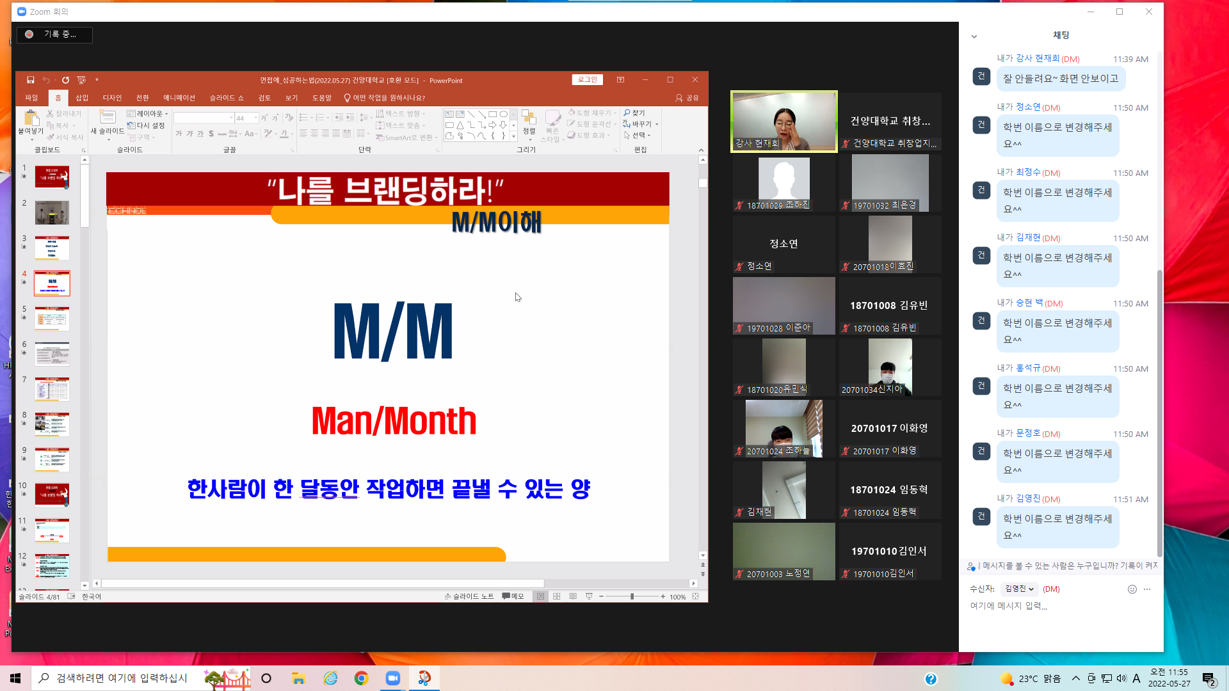
Task: Toggle the slide notes pane
Action: coord(469,596)
